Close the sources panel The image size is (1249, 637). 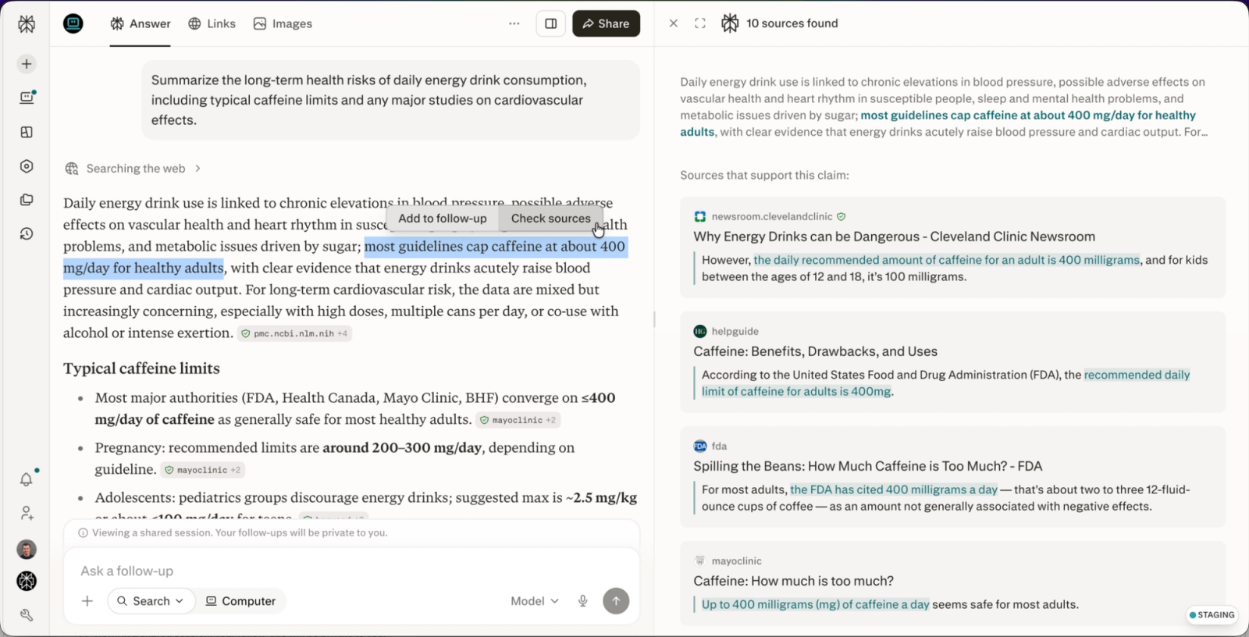coord(674,23)
